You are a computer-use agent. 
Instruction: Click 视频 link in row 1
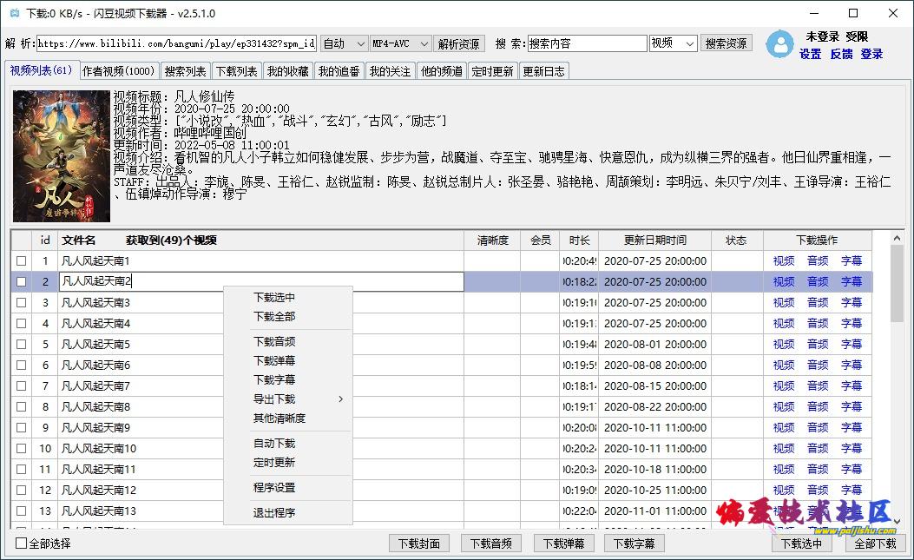coord(784,260)
